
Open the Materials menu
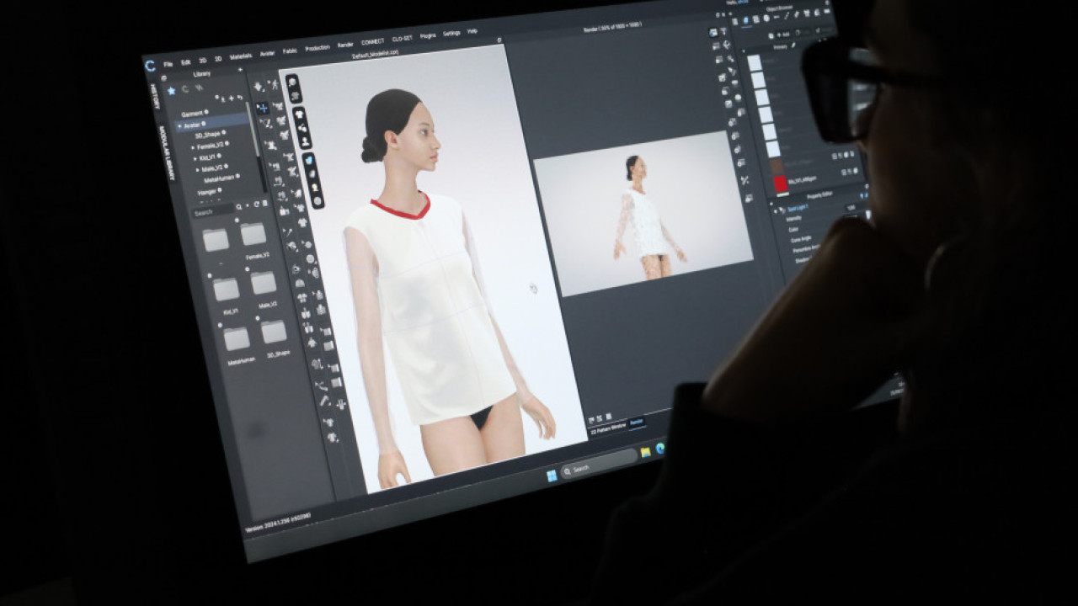click(x=241, y=56)
